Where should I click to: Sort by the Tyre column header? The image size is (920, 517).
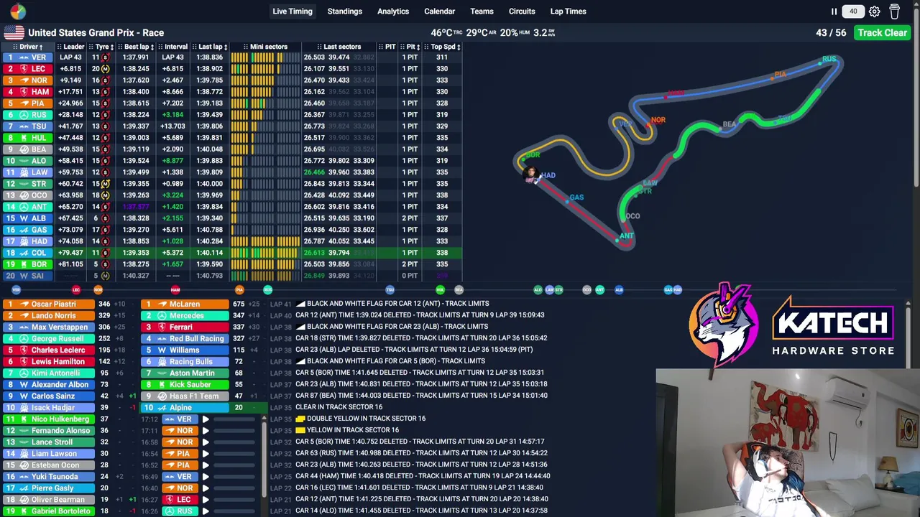coord(102,47)
